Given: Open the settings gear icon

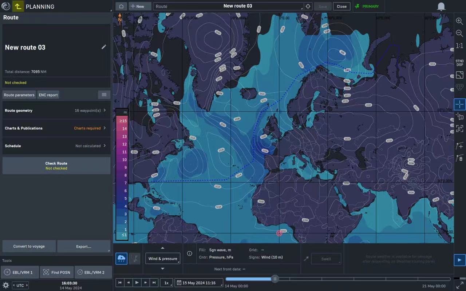Looking at the screenshot, I should coord(6,285).
